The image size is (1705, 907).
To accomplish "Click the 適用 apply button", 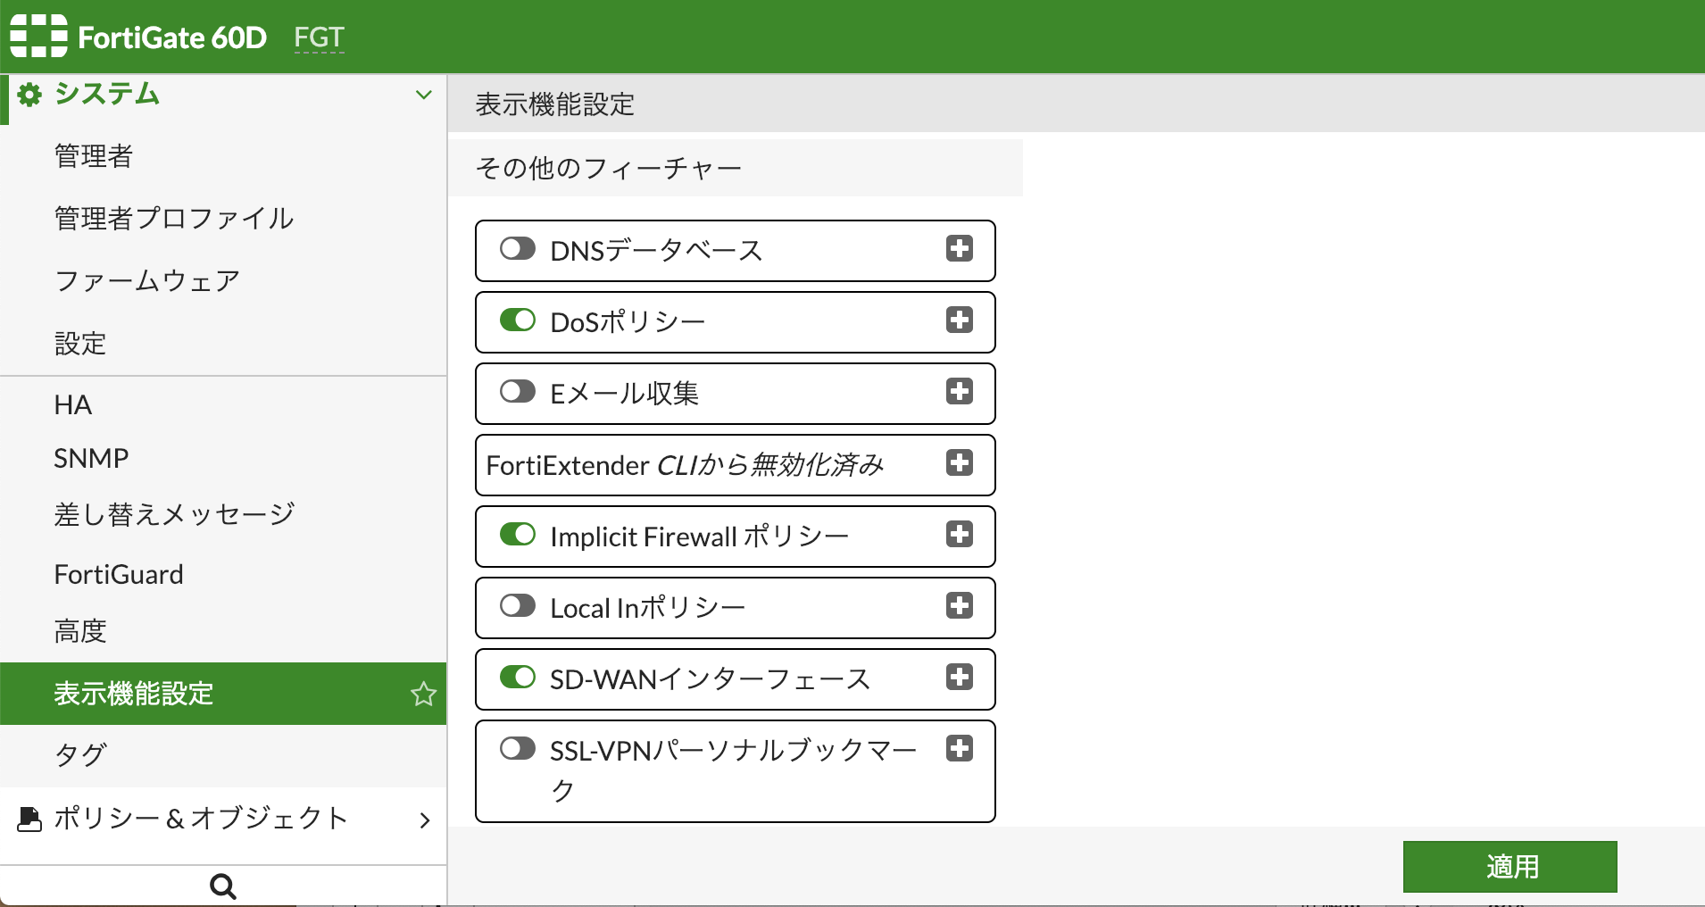I will coord(1510,866).
